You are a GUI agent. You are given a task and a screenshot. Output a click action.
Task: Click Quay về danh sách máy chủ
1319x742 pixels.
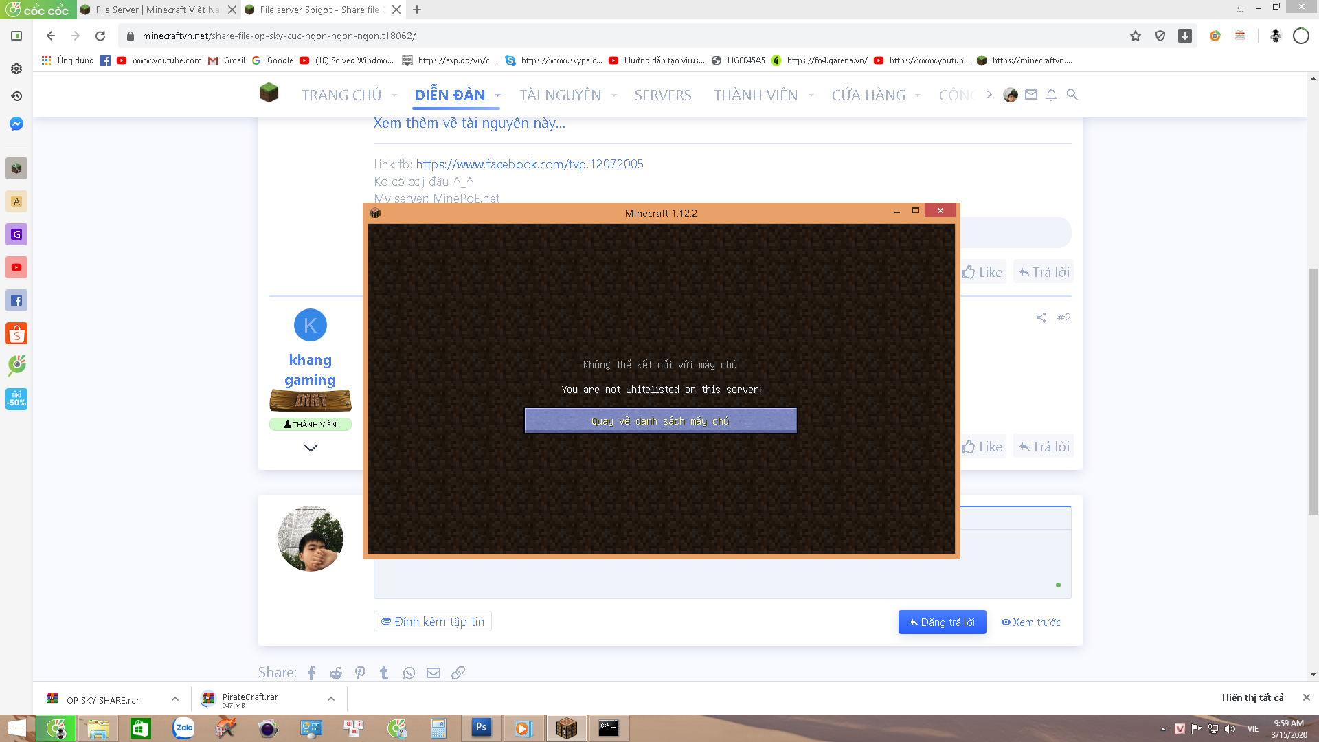[660, 421]
